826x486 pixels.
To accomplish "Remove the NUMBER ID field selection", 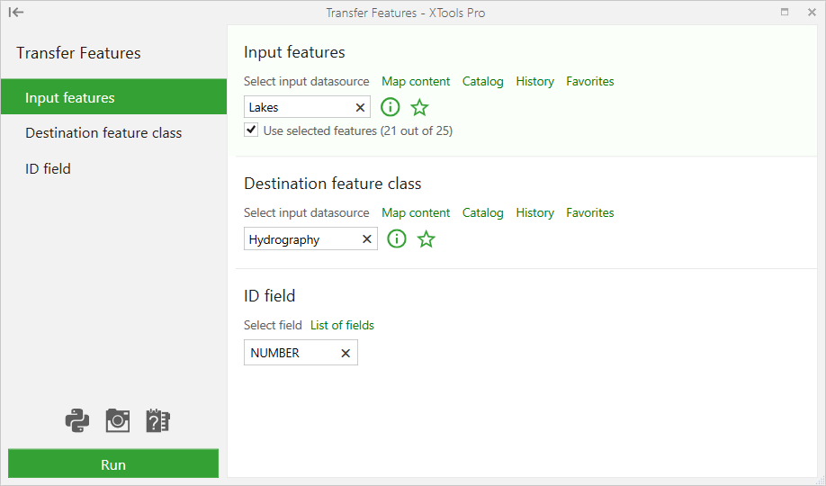I will [x=346, y=353].
